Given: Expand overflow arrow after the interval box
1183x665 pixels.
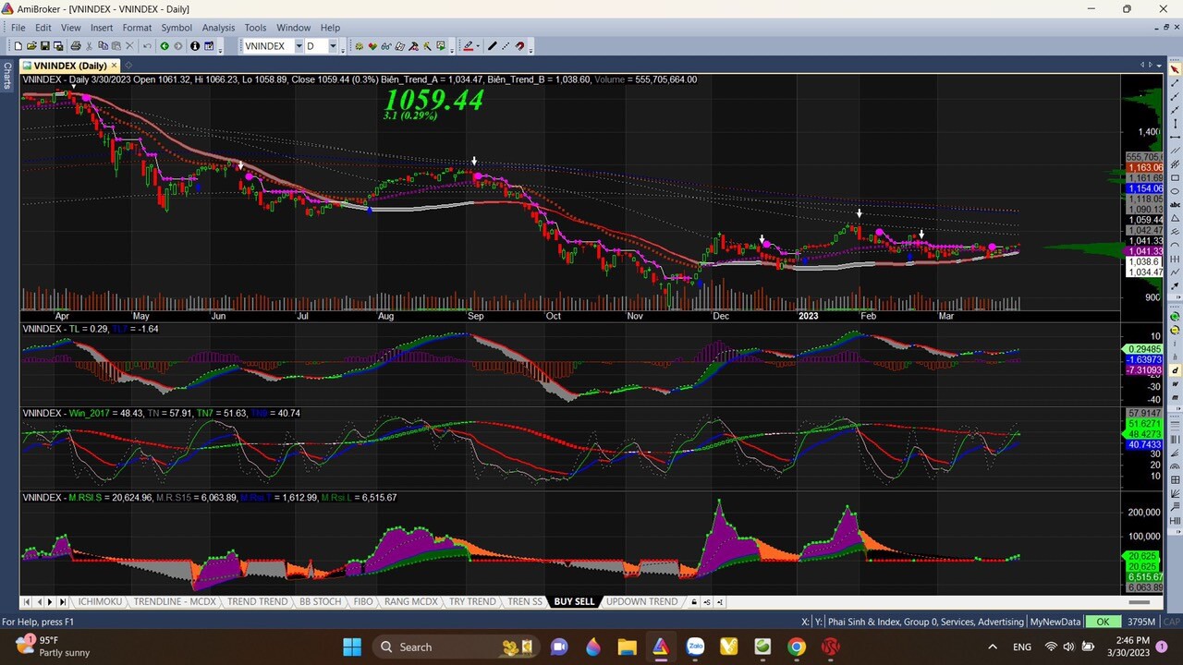Looking at the screenshot, I should point(343,47).
